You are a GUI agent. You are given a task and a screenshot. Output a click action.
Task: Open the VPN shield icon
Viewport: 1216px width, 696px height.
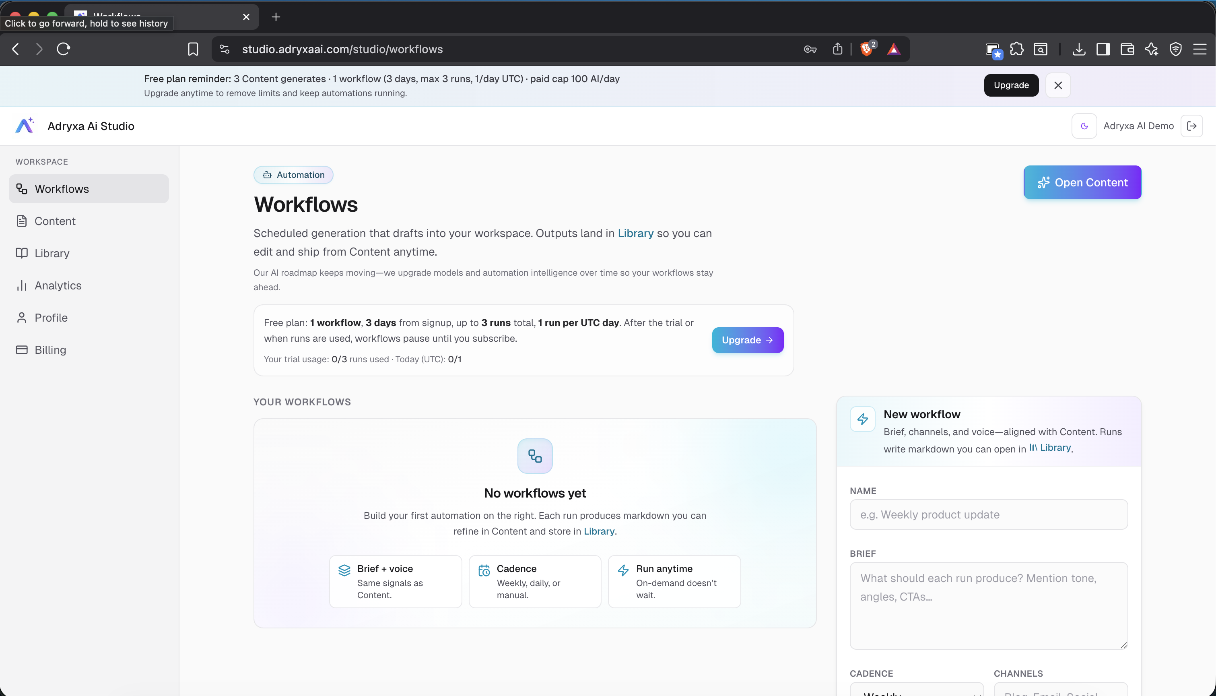(1175, 49)
